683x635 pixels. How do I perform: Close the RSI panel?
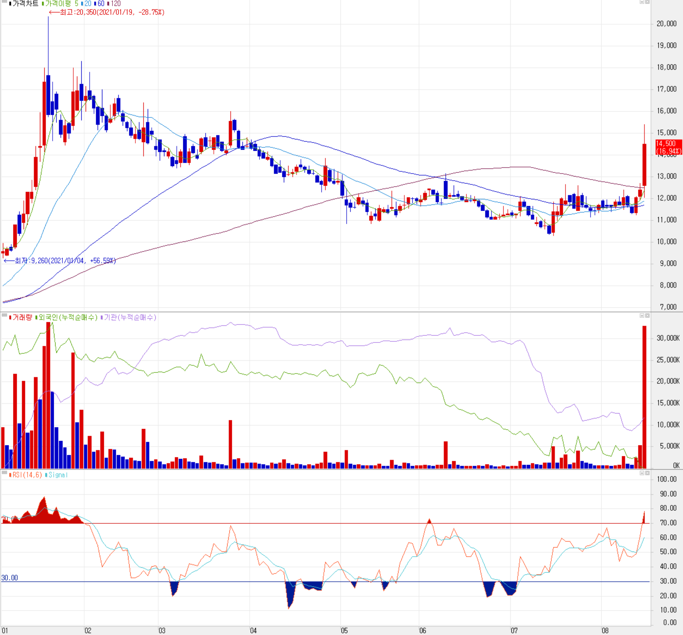[x=647, y=473]
